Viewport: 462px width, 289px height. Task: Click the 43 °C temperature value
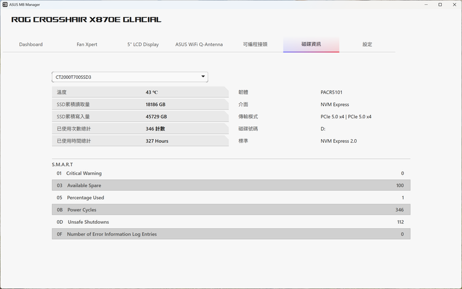pyautogui.click(x=152, y=92)
